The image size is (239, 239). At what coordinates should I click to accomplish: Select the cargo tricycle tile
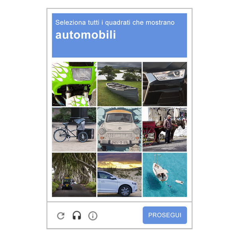[x=74, y=129]
